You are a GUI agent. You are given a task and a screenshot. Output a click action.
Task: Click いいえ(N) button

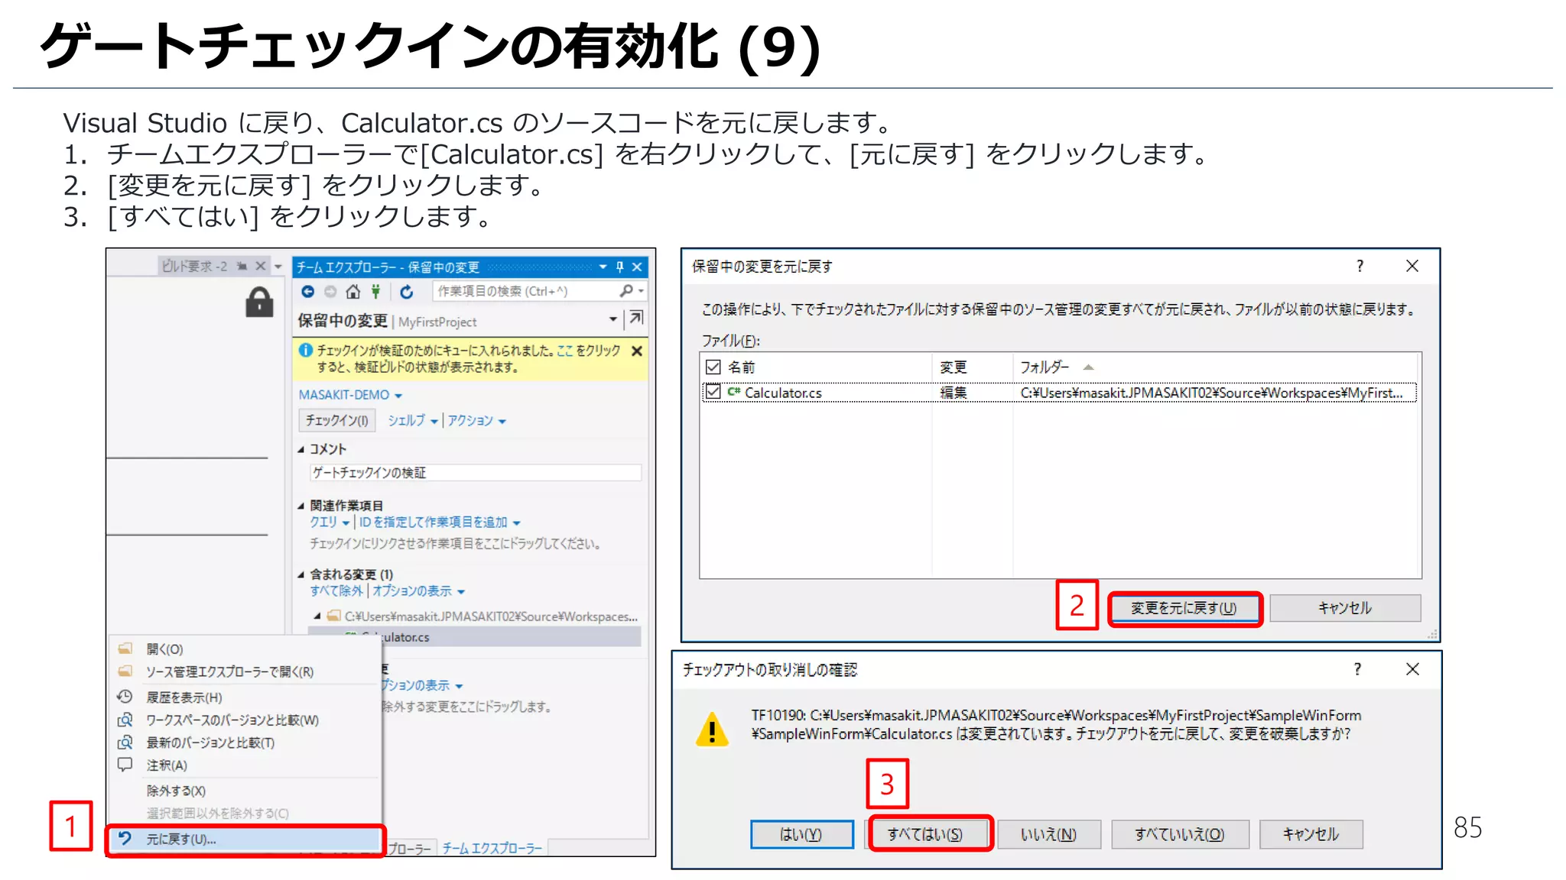point(1049,834)
